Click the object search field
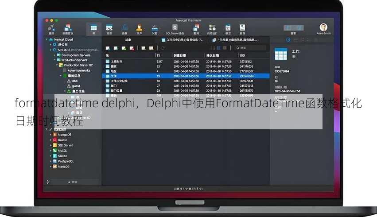This screenshot has width=377, height=217. coord(250,48)
